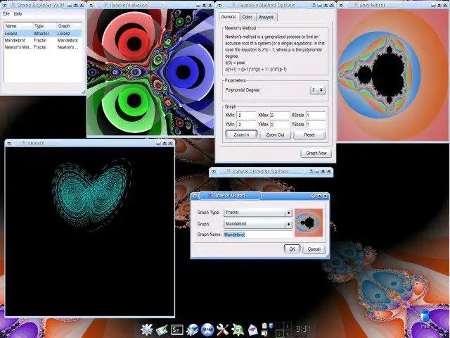Click the Reset button in Graph section
Viewport: 450px width, 338px height.
point(309,134)
